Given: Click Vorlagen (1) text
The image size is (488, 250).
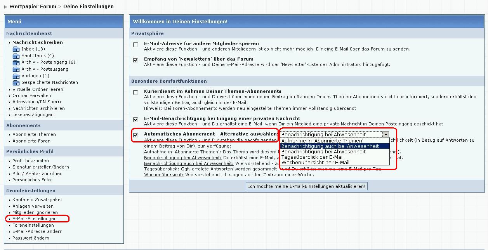Looking at the screenshot, I should click(35, 76).
